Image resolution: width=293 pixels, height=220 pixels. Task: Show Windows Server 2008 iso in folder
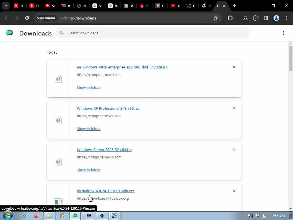click(x=89, y=170)
